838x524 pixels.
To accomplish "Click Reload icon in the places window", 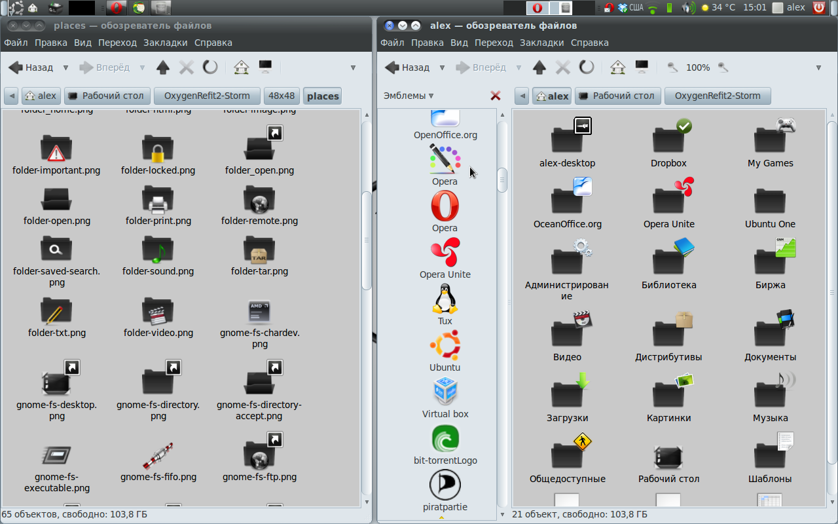I will [209, 67].
